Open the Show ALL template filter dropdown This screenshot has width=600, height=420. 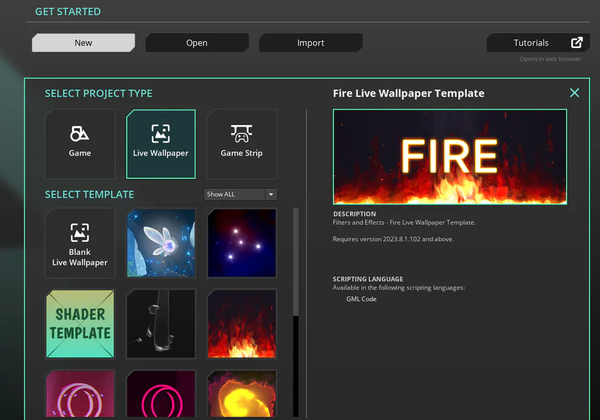pyautogui.click(x=240, y=194)
